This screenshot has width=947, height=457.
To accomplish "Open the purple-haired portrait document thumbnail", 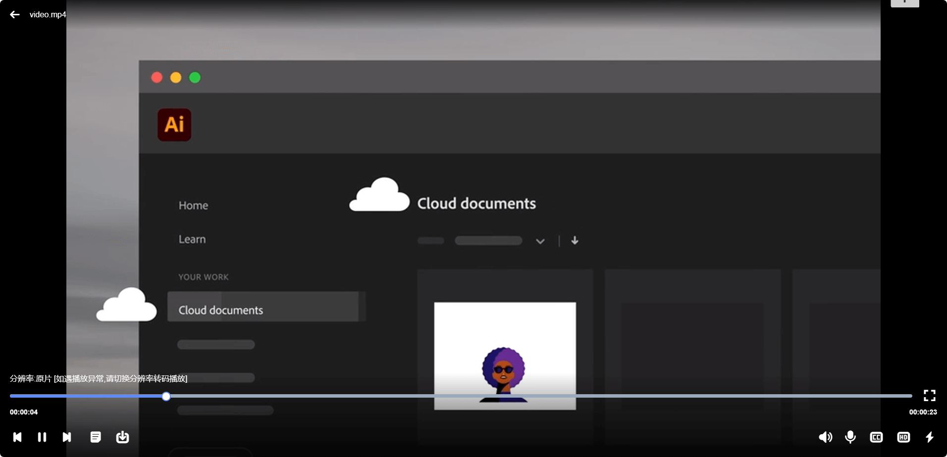I will pyautogui.click(x=505, y=356).
